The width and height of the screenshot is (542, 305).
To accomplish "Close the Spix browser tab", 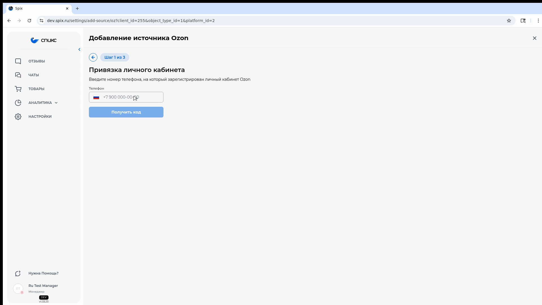I will click(67, 8).
